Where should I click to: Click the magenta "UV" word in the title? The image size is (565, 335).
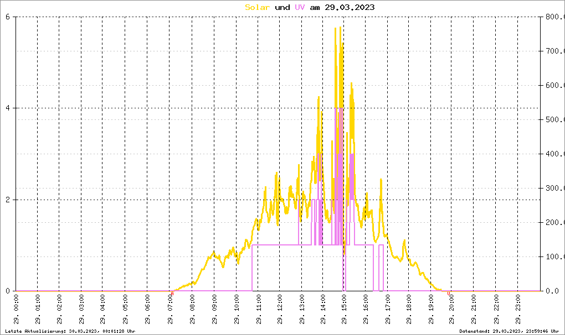299,7
